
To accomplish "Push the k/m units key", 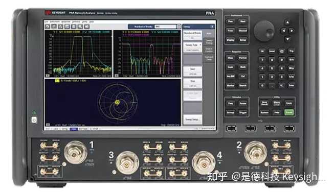I will [291, 77].
